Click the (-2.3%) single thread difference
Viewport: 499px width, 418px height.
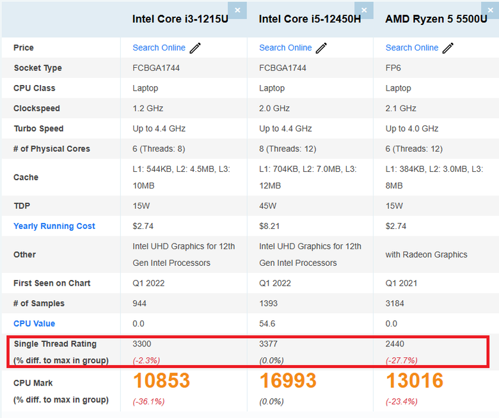(x=147, y=360)
